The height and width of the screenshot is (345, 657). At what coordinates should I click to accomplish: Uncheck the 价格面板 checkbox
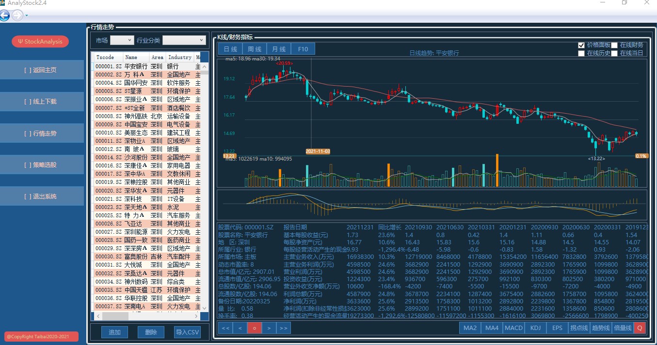tap(581, 45)
